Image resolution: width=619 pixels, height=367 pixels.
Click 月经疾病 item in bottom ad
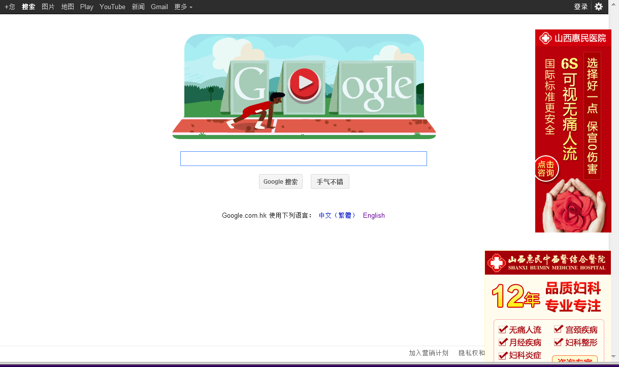coord(520,343)
